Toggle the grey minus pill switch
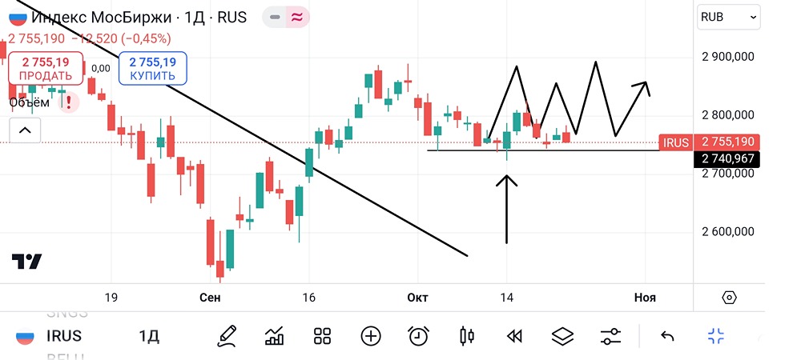This screenshot has width=801, height=360. (275, 17)
